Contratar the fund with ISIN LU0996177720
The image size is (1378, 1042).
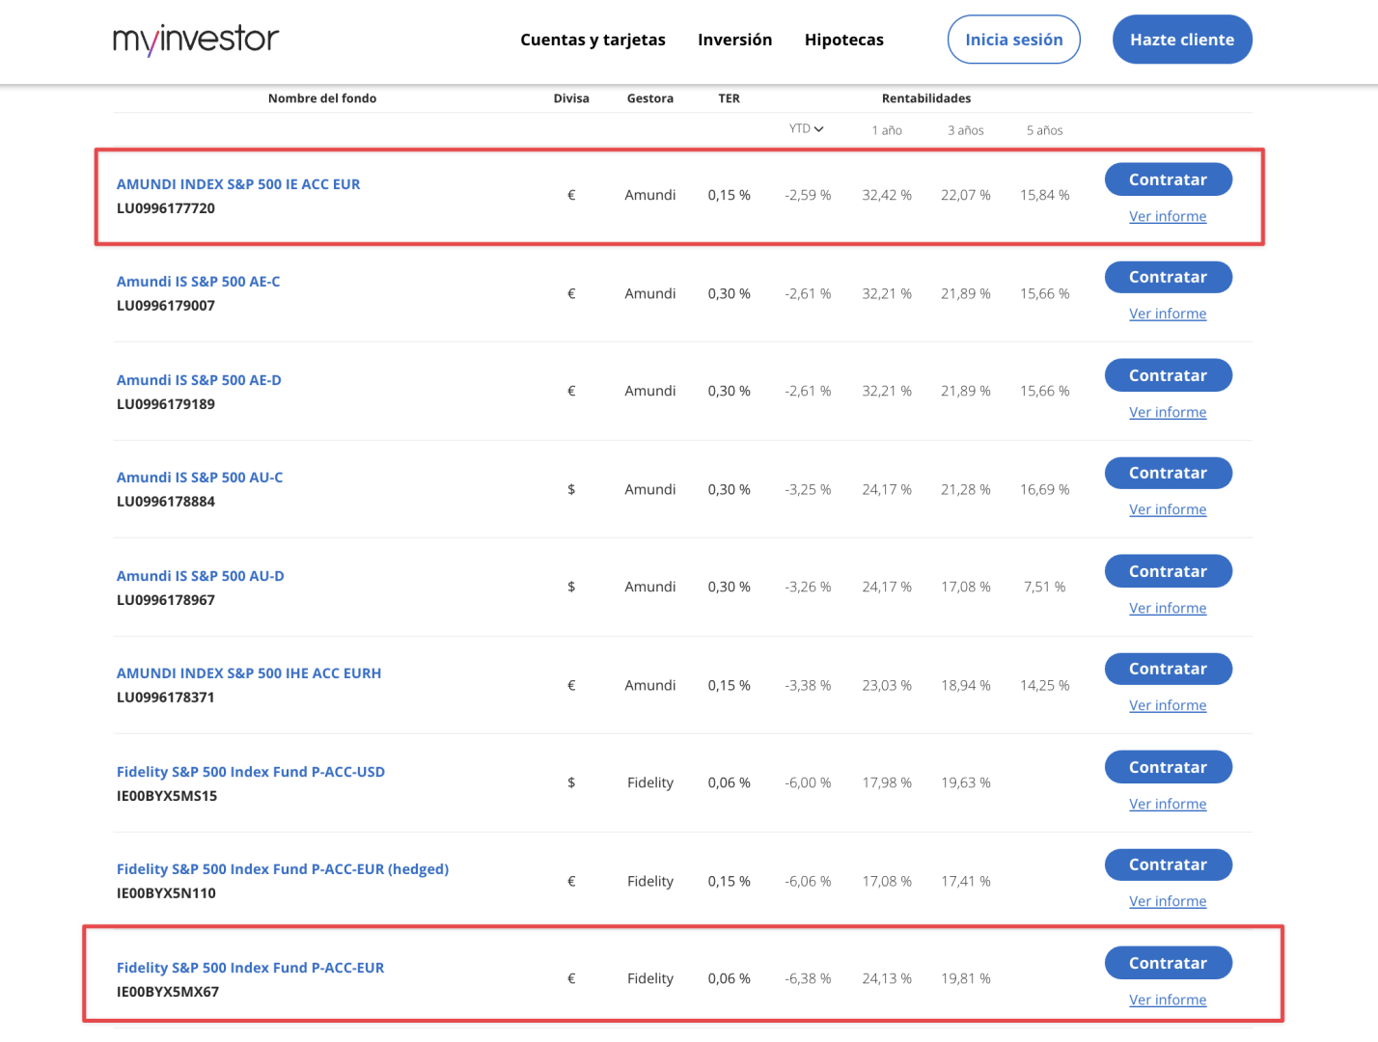(1169, 179)
